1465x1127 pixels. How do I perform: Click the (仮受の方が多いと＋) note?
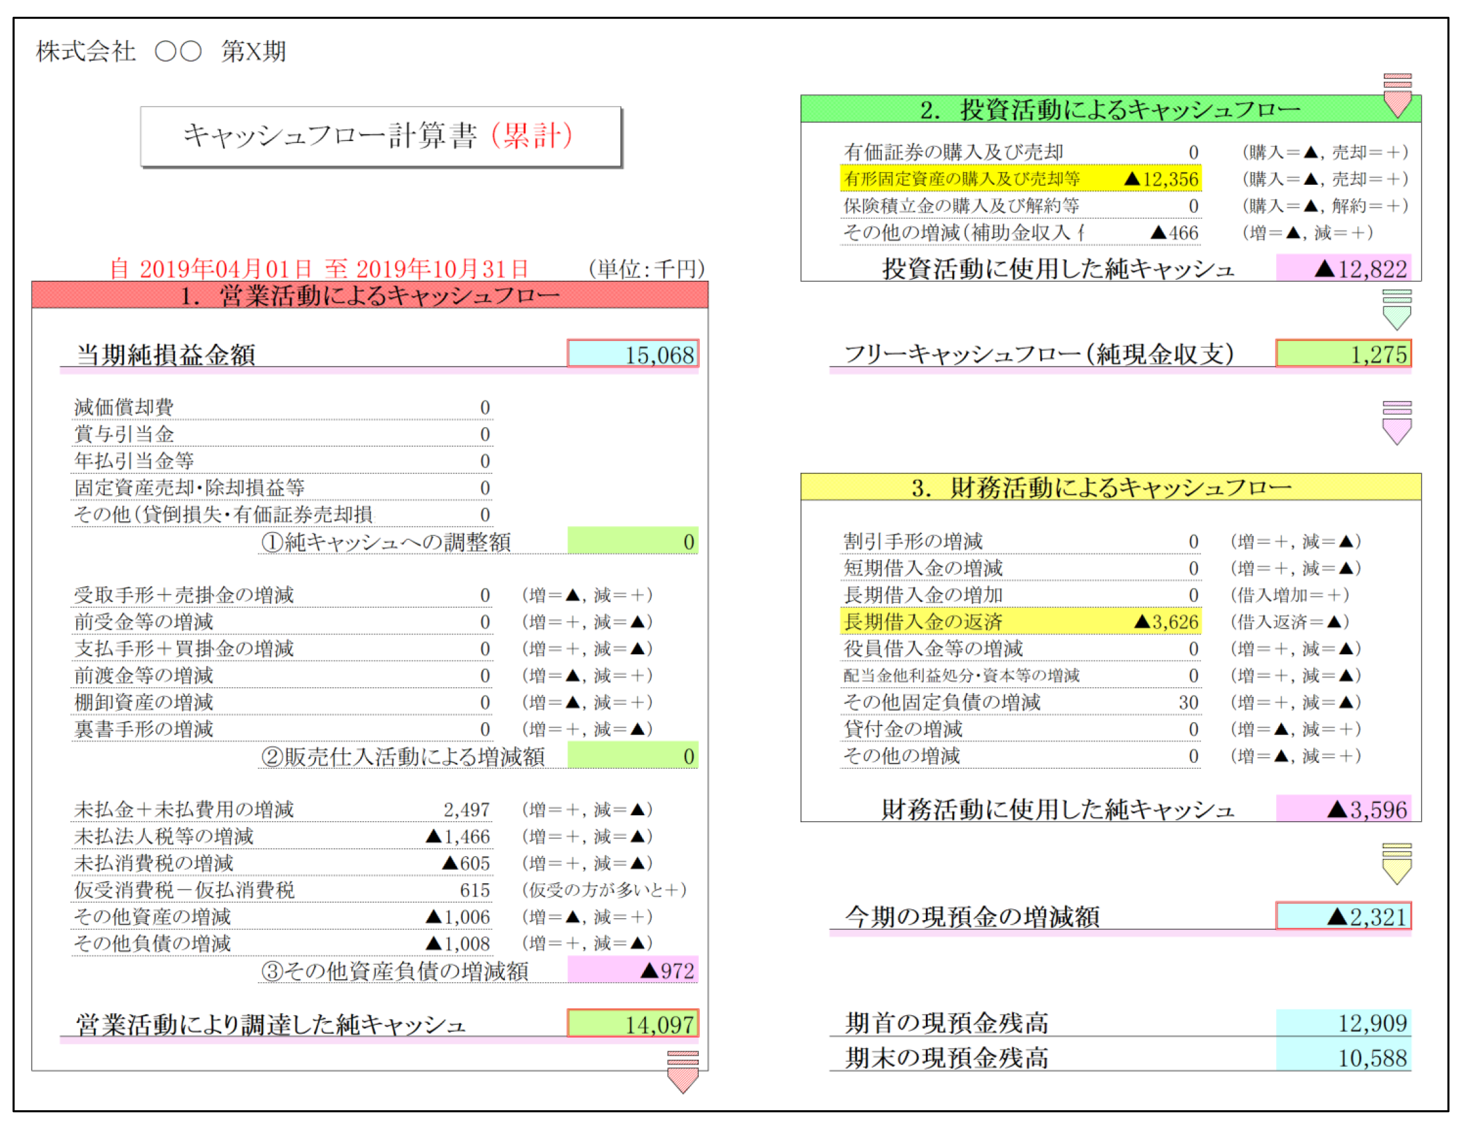coord(604,890)
